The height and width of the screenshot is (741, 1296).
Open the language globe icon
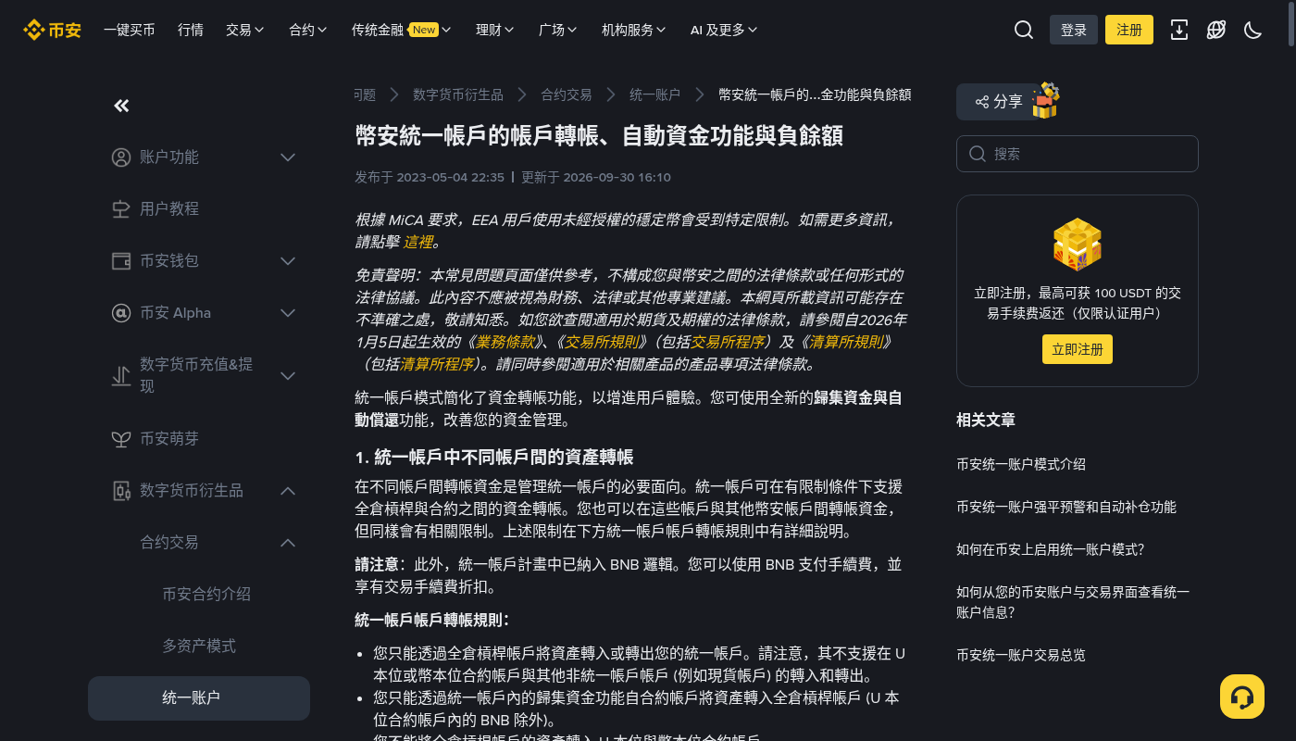click(1216, 30)
